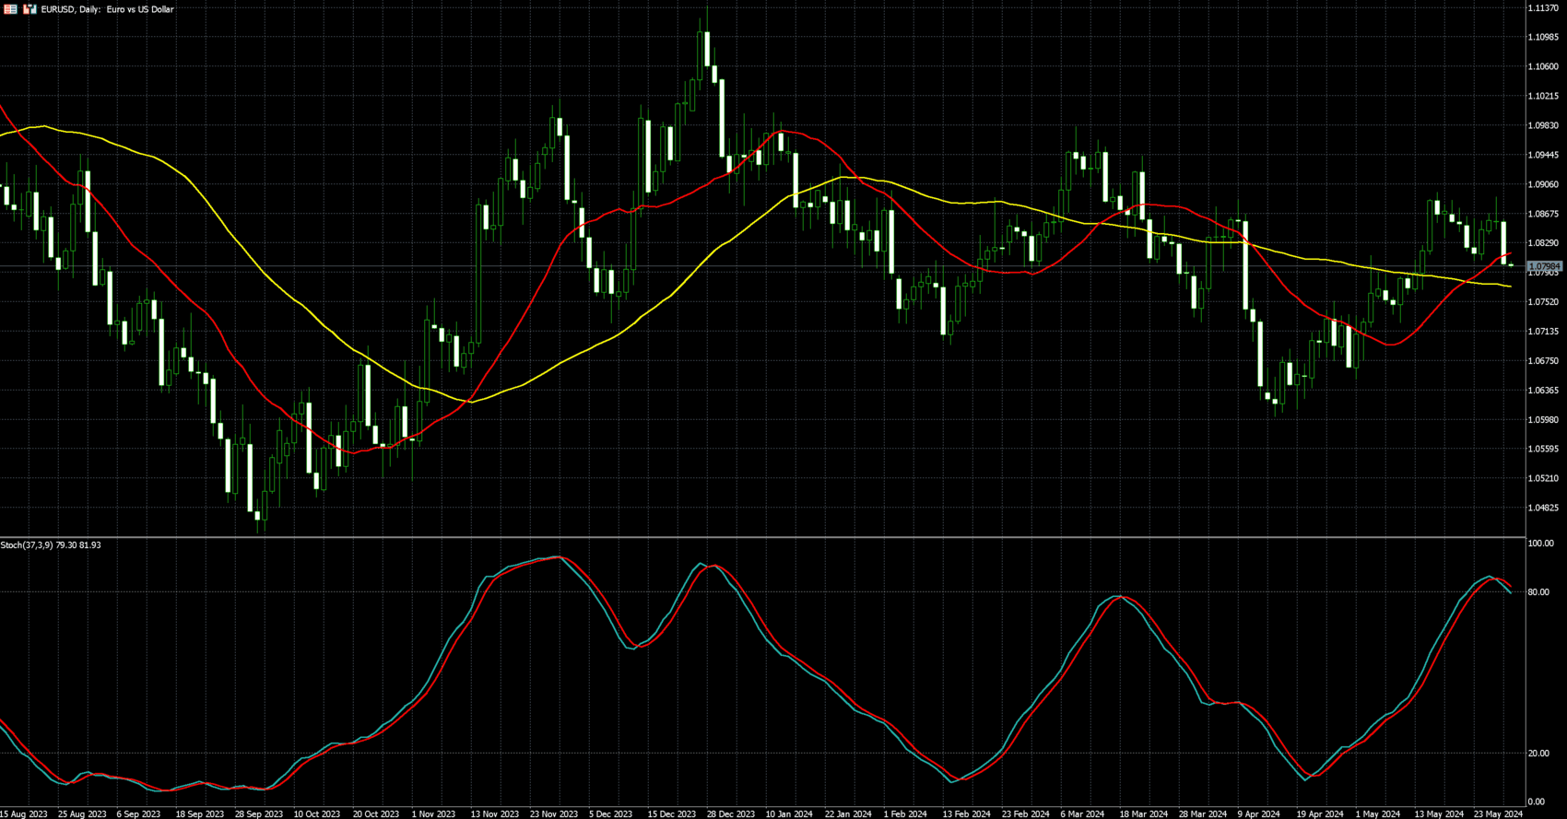Screen dimensions: 1567x819
Task: Click the Depth of Market icon beside EURUSD
Action: 30,9
